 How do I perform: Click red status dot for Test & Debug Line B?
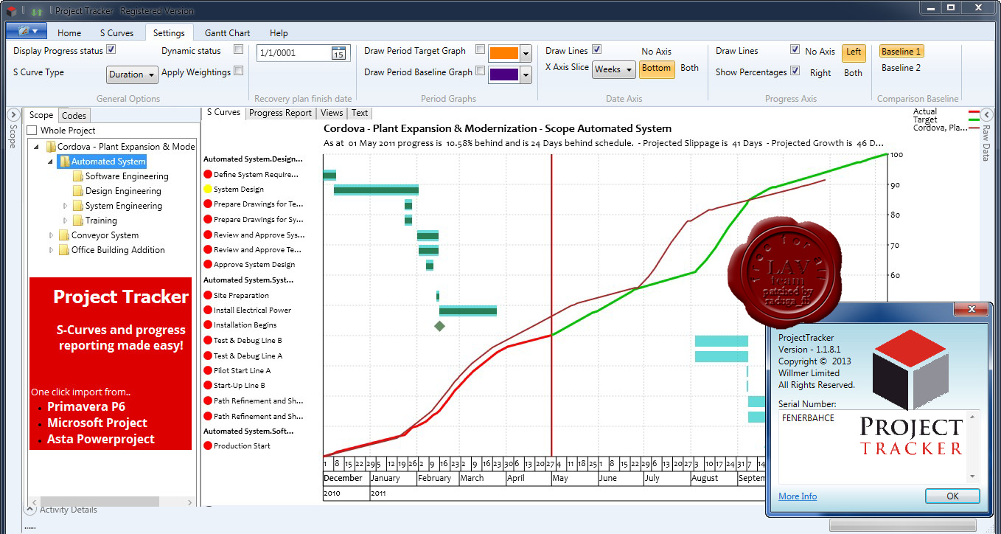[x=208, y=341]
